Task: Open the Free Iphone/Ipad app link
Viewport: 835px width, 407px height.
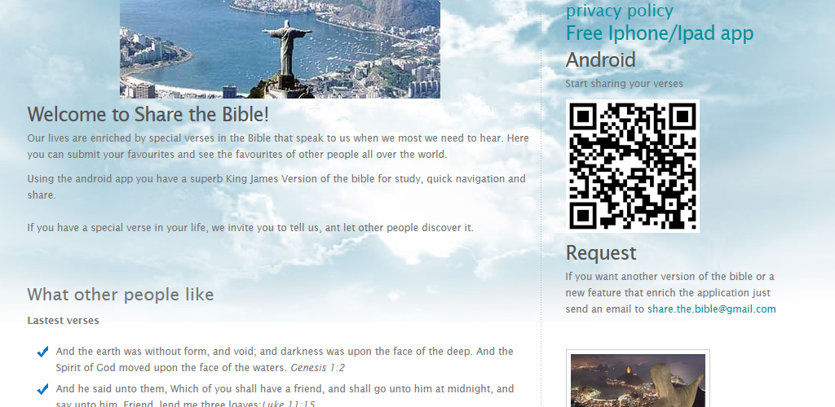Action: (659, 33)
